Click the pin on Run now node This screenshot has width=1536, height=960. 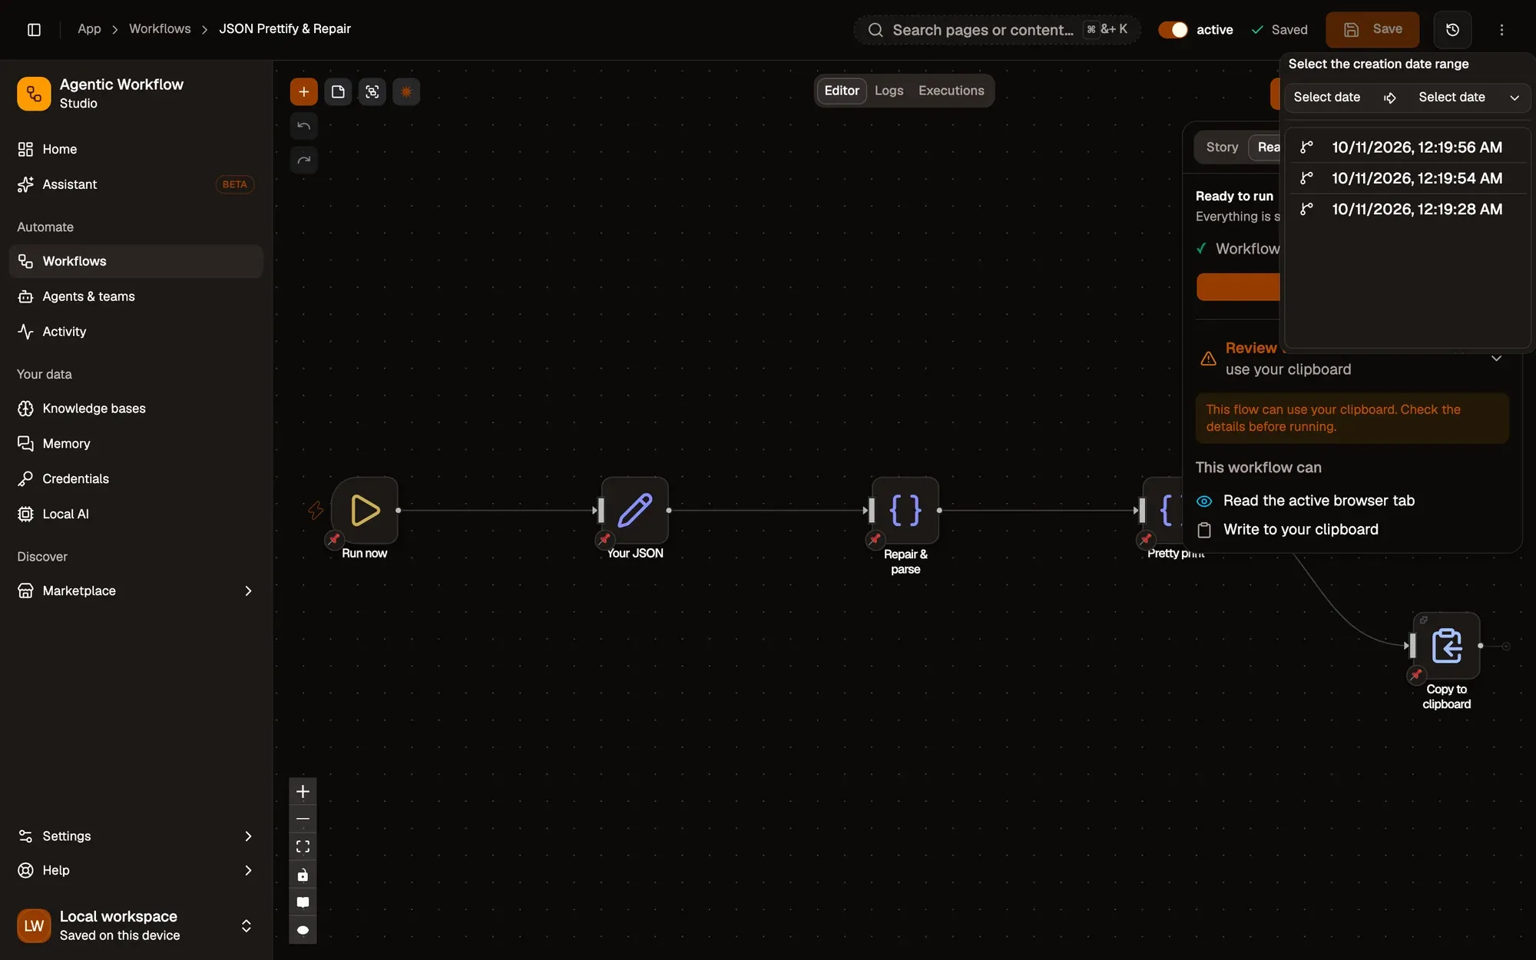(x=333, y=539)
